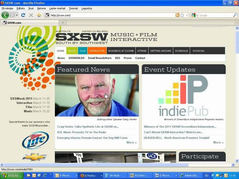Click the Craig Venter featured photo
Image resolution: width=239 pixels, height=179 pixels.
(97, 95)
